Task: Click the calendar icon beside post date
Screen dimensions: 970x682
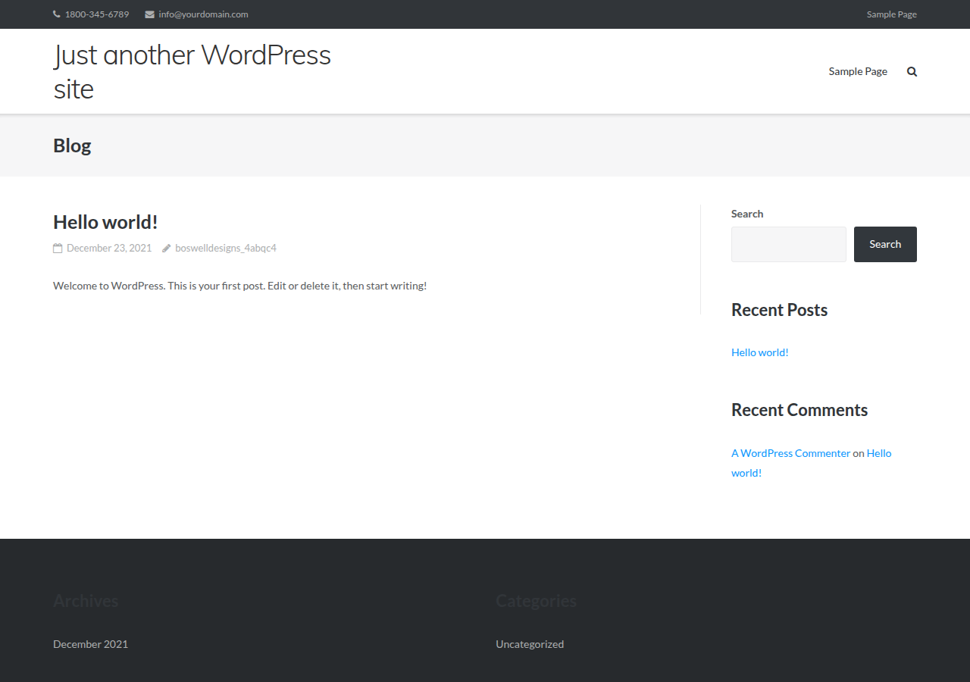Action: [x=58, y=248]
